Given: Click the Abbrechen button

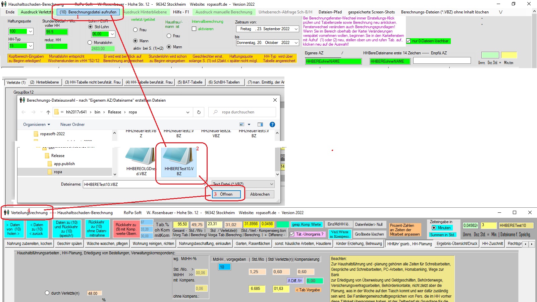Looking at the screenshot, I should point(260,194).
